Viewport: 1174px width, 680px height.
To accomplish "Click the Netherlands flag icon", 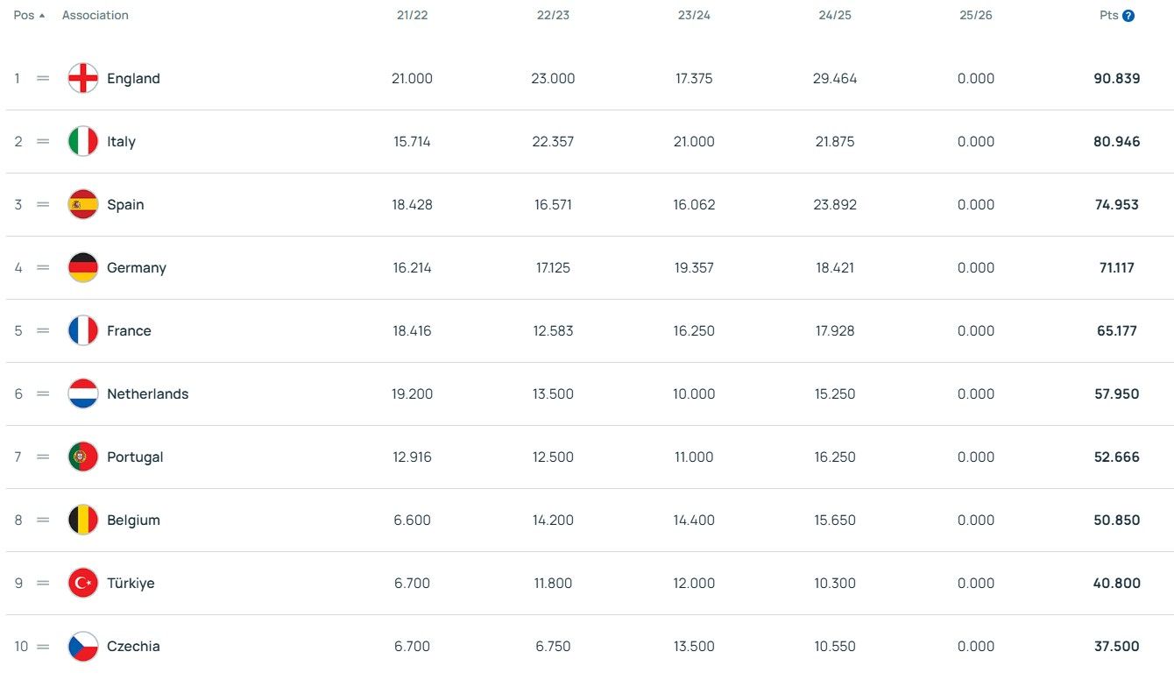I will coord(83,394).
